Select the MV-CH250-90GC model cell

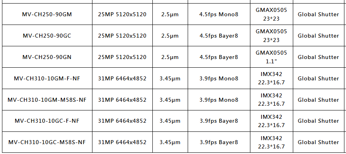coord(47,36)
